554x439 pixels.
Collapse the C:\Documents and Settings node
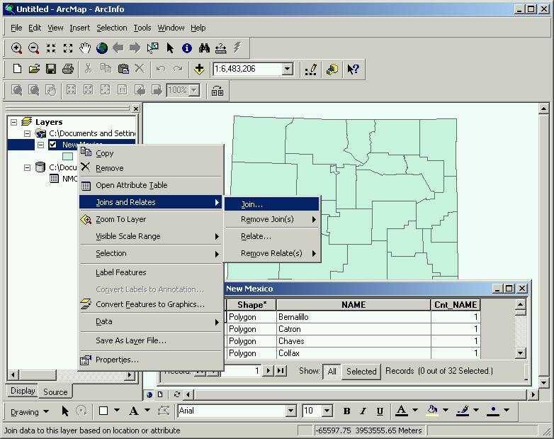(x=27, y=133)
